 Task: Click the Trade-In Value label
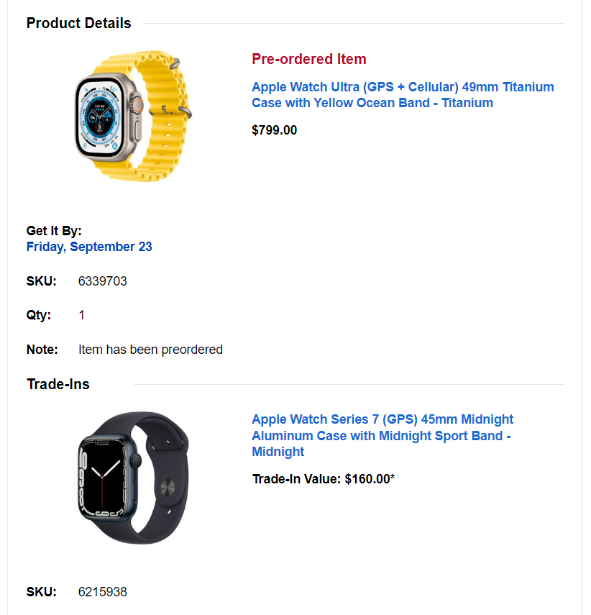coord(296,479)
